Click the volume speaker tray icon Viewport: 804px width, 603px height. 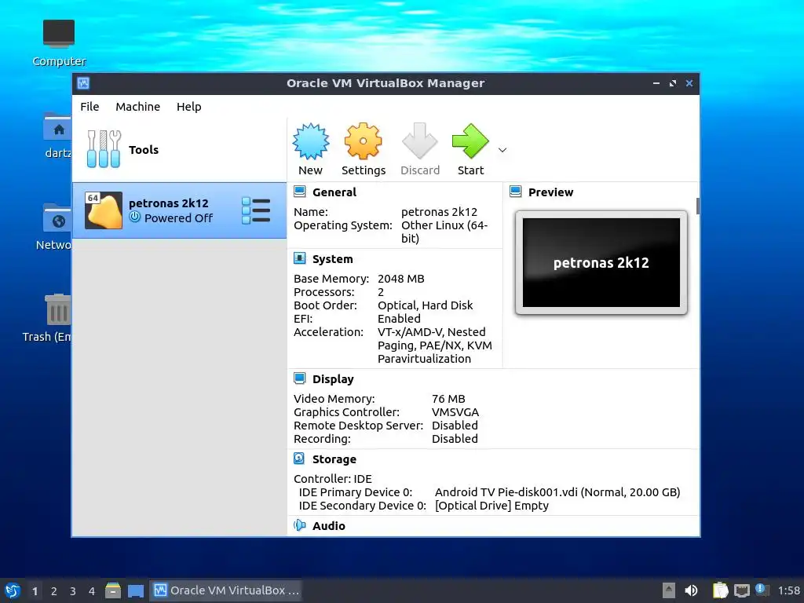point(691,590)
